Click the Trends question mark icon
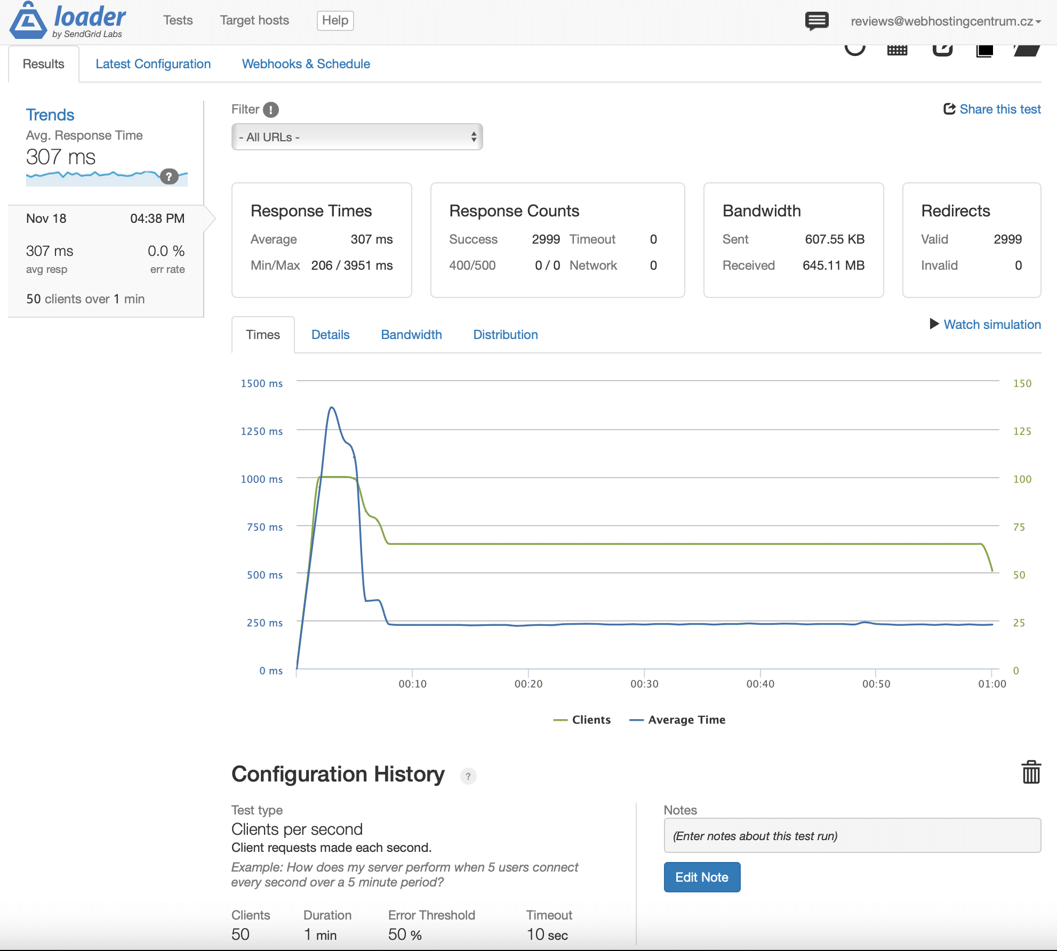This screenshot has height=951, width=1057. [169, 176]
